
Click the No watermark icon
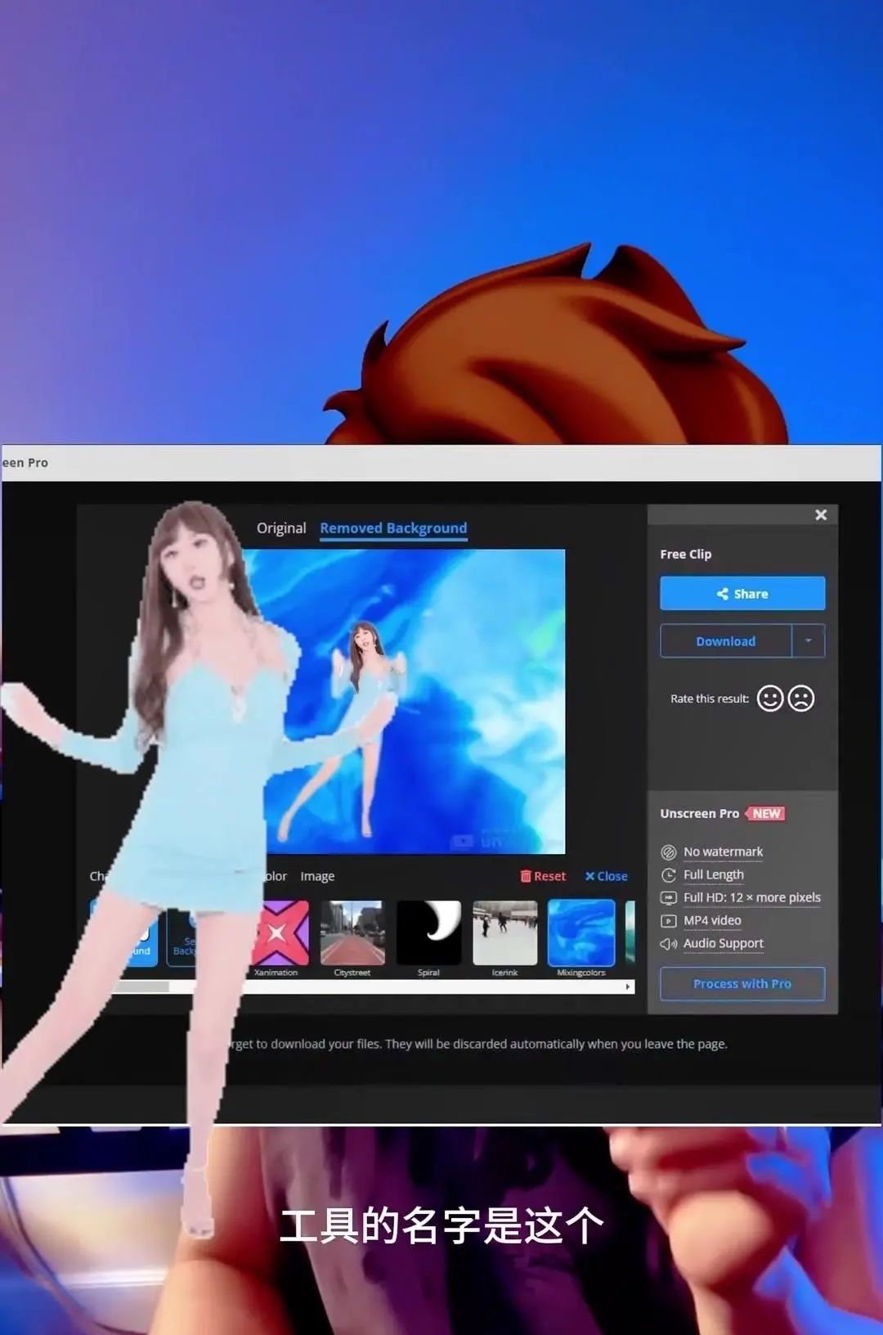pos(668,852)
